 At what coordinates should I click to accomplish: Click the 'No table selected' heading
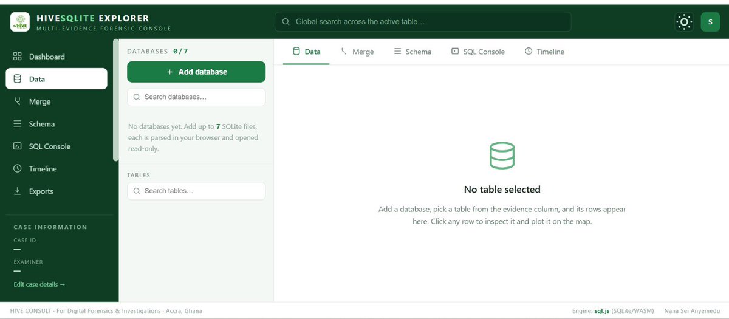(x=502, y=190)
